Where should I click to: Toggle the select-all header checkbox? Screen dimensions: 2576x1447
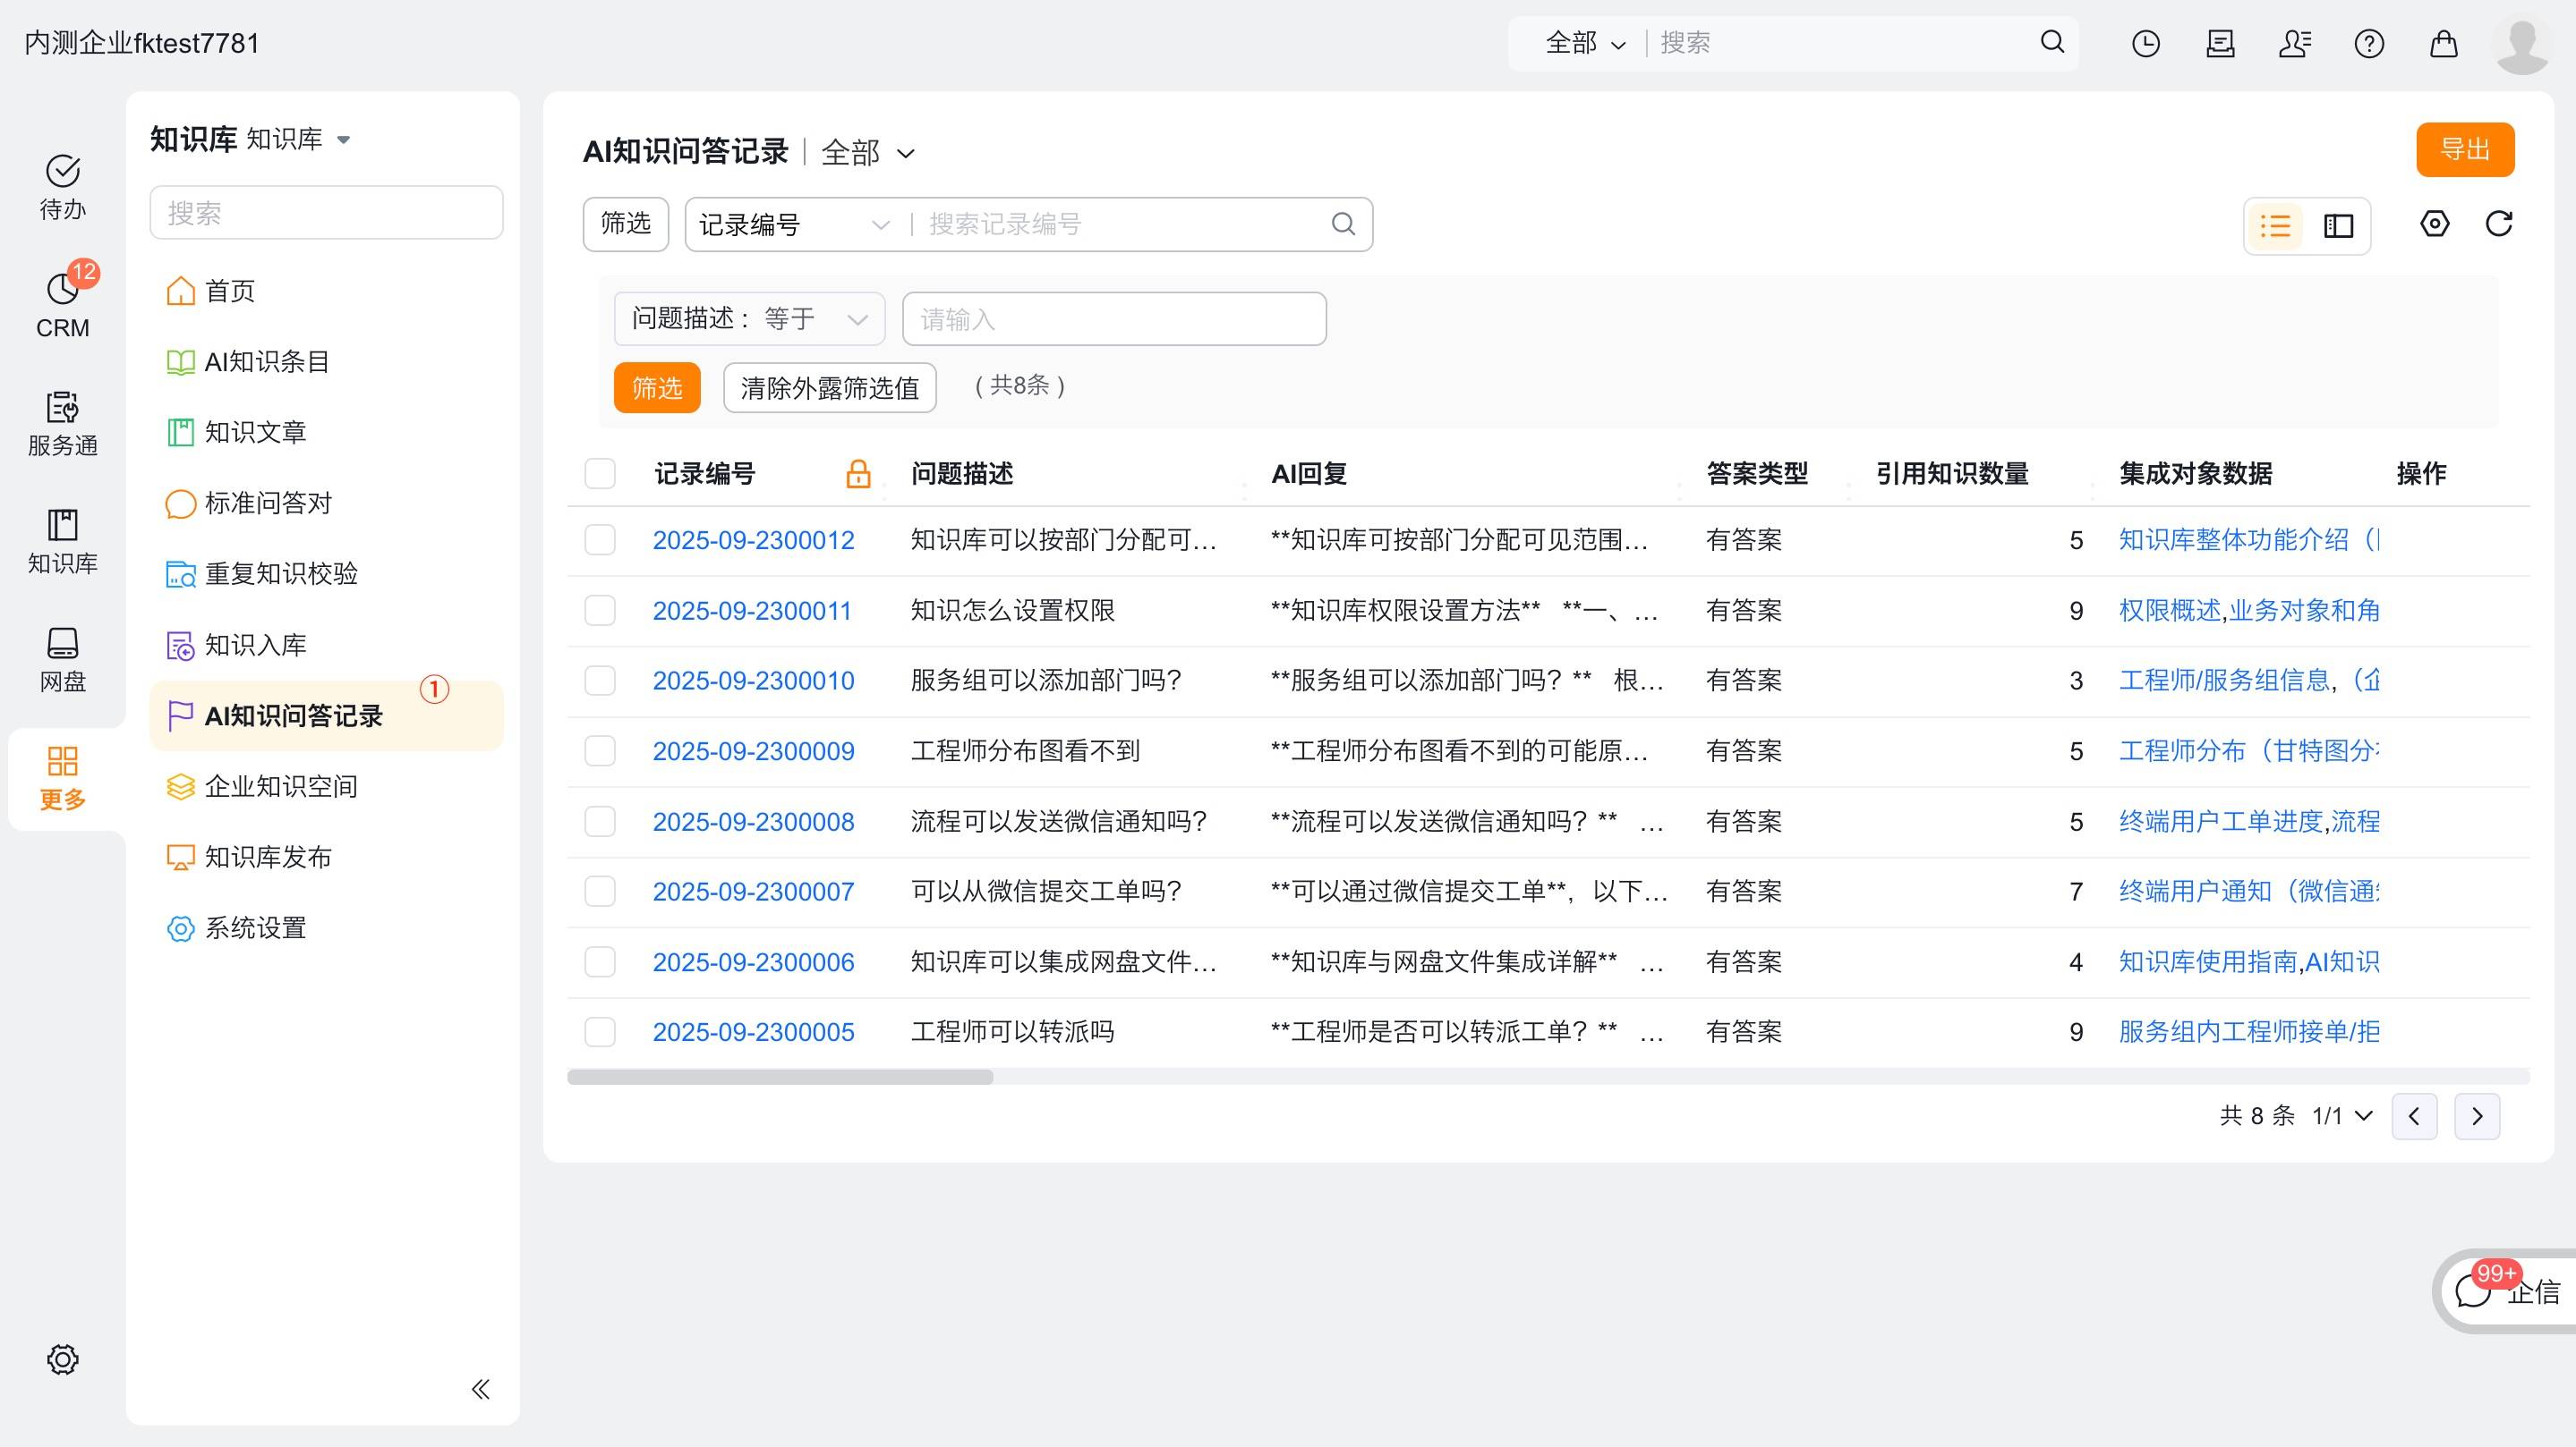[600, 474]
